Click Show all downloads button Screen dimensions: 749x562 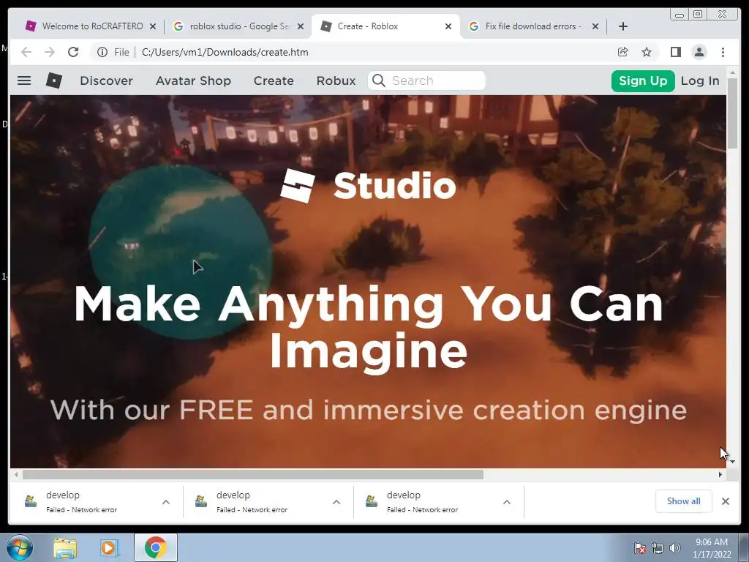tap(684, 501)
